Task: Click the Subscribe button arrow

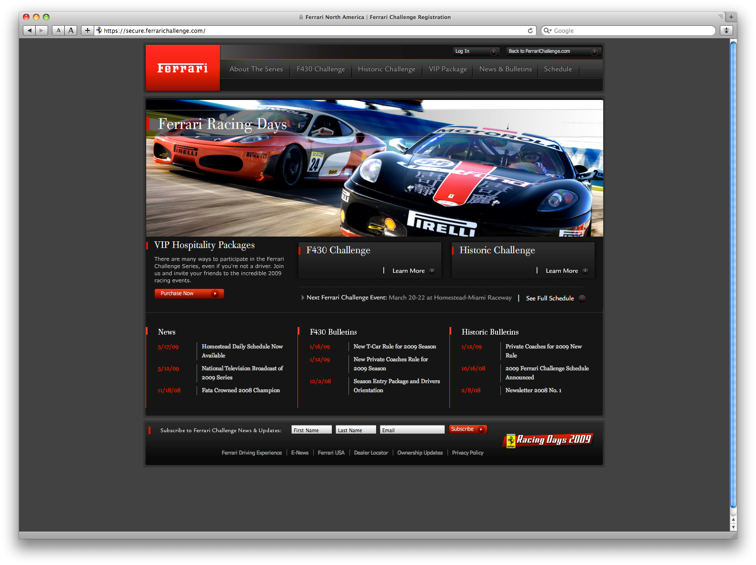Action: [x=481, y=429]
